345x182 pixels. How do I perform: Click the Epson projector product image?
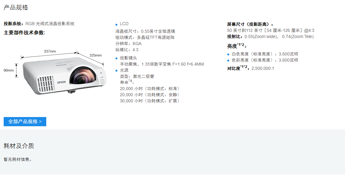tap(64, 76)
